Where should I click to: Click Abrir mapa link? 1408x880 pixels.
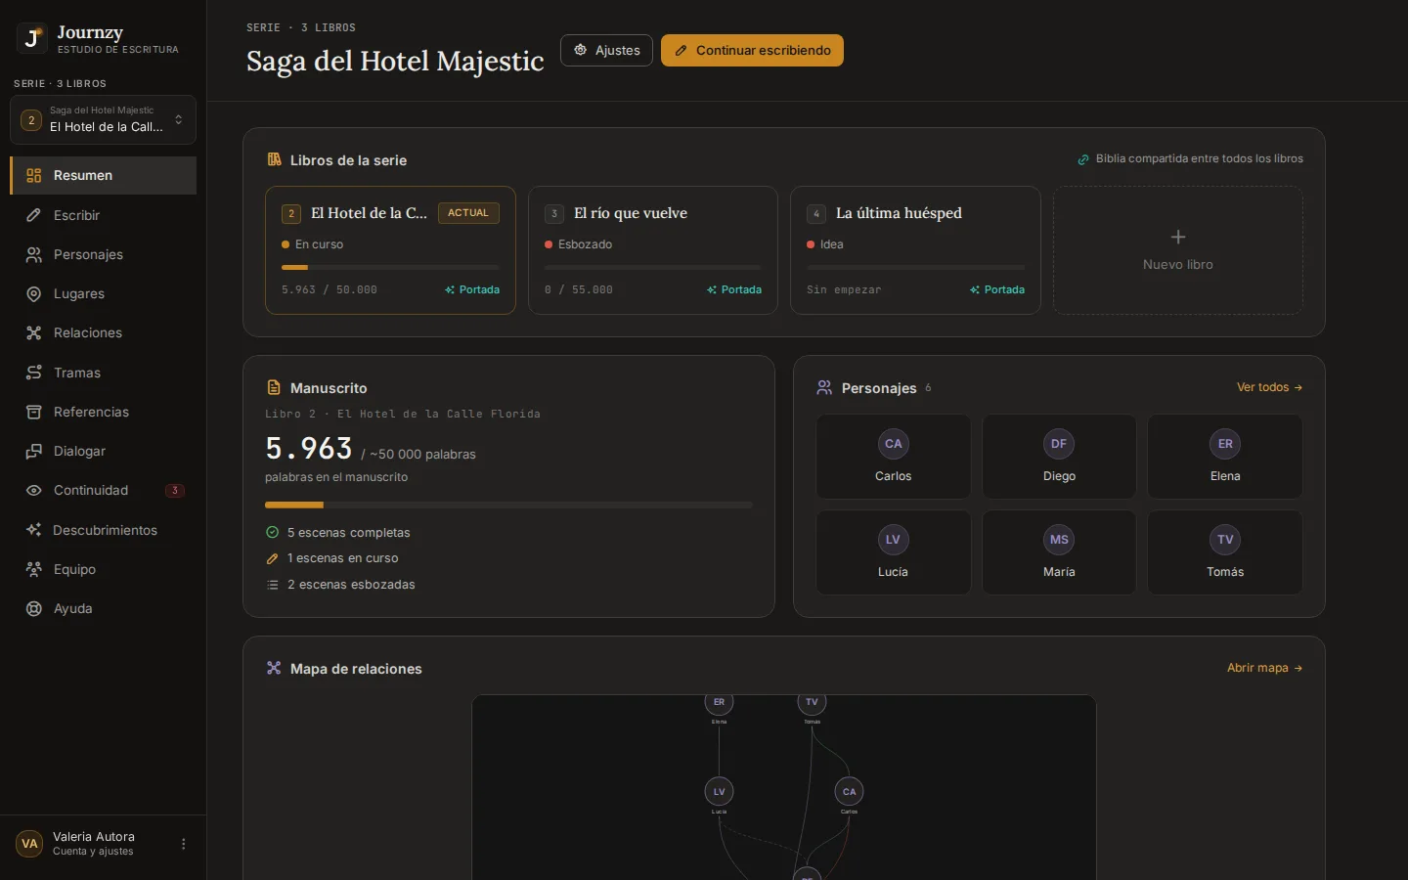point(1264,668)
